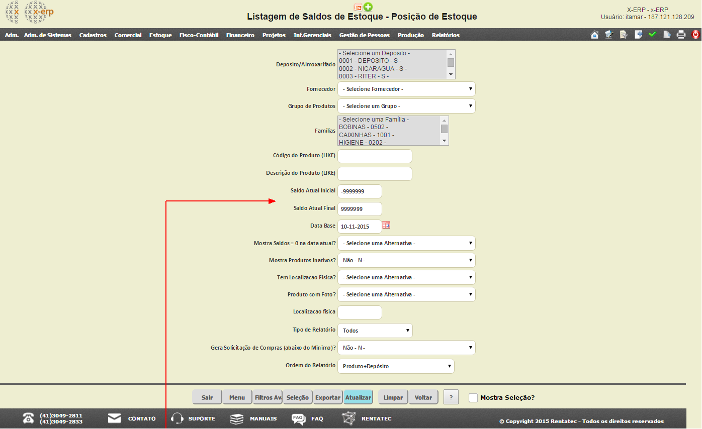Click the printer icon in the toolbar
The width and height of the screenshot is (702, 429).
point(681,35)
